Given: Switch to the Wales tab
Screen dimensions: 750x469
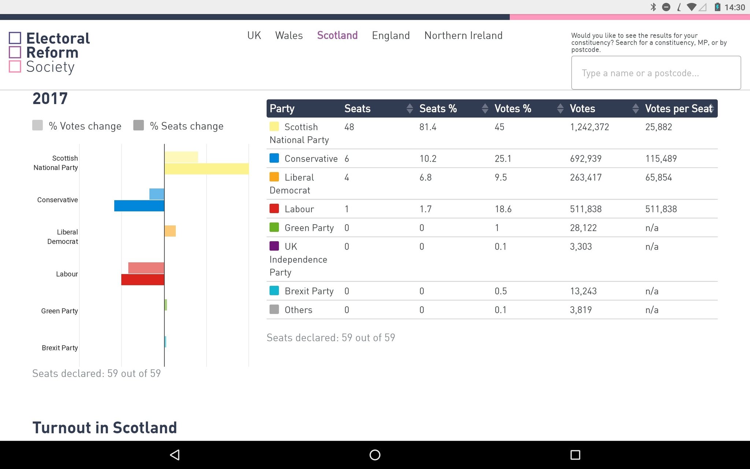Looking at the screenshot, I should pos(289,36).
